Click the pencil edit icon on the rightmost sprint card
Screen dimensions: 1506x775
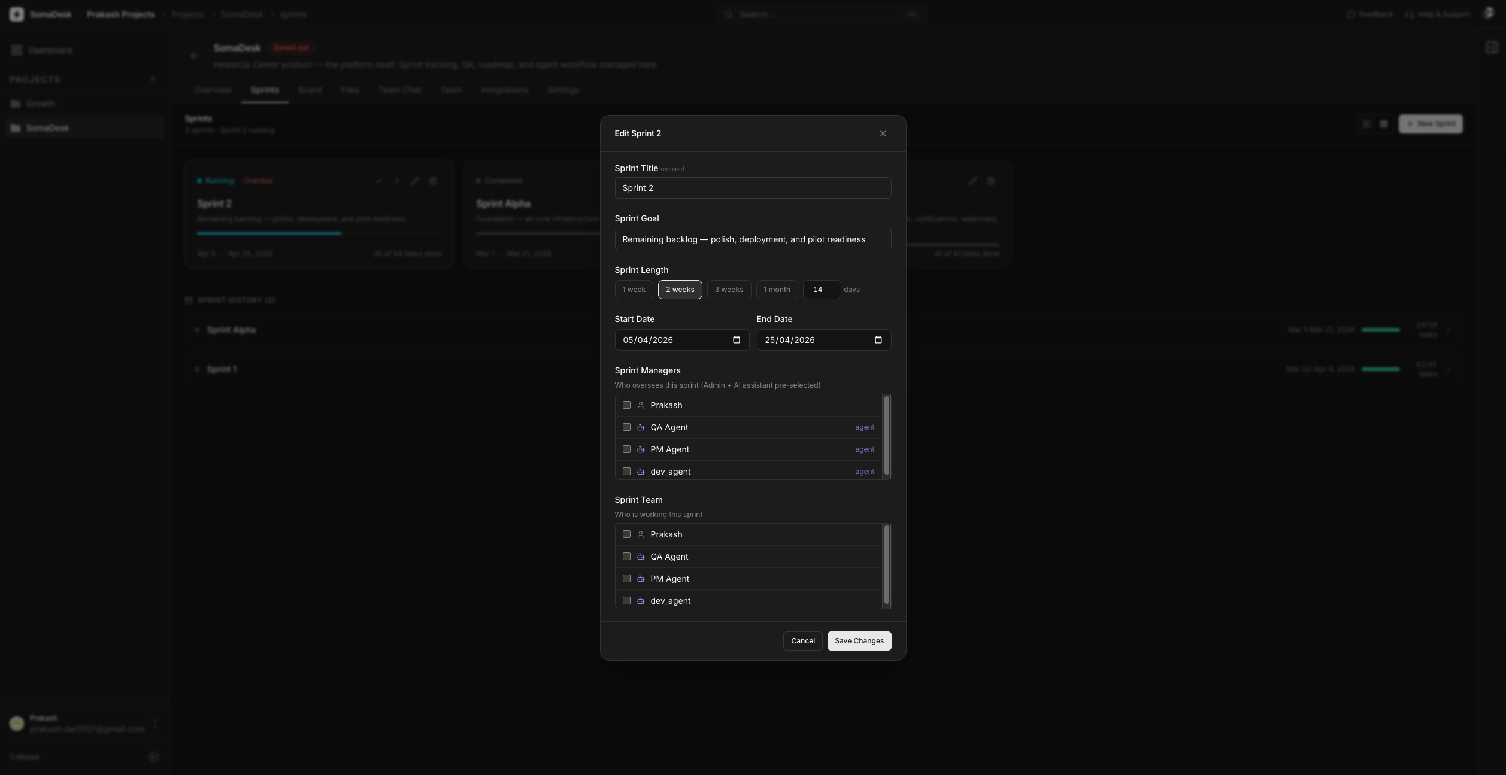973,181
